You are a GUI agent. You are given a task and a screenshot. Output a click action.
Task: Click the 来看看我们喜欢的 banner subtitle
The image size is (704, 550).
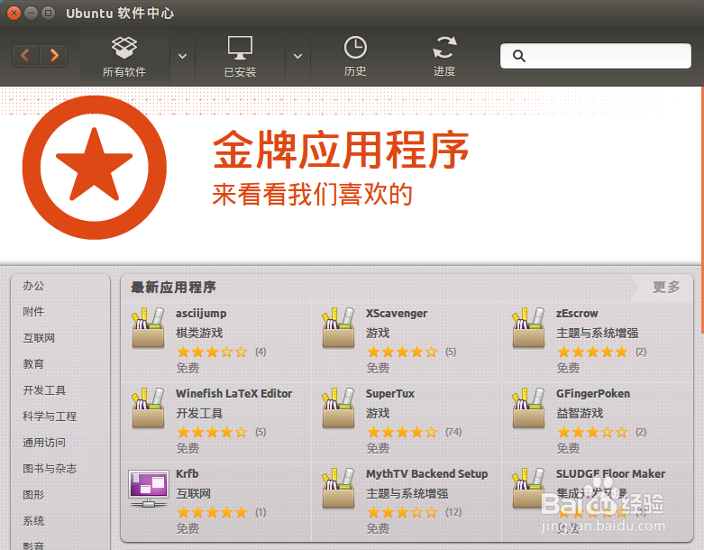coord(312,194)
